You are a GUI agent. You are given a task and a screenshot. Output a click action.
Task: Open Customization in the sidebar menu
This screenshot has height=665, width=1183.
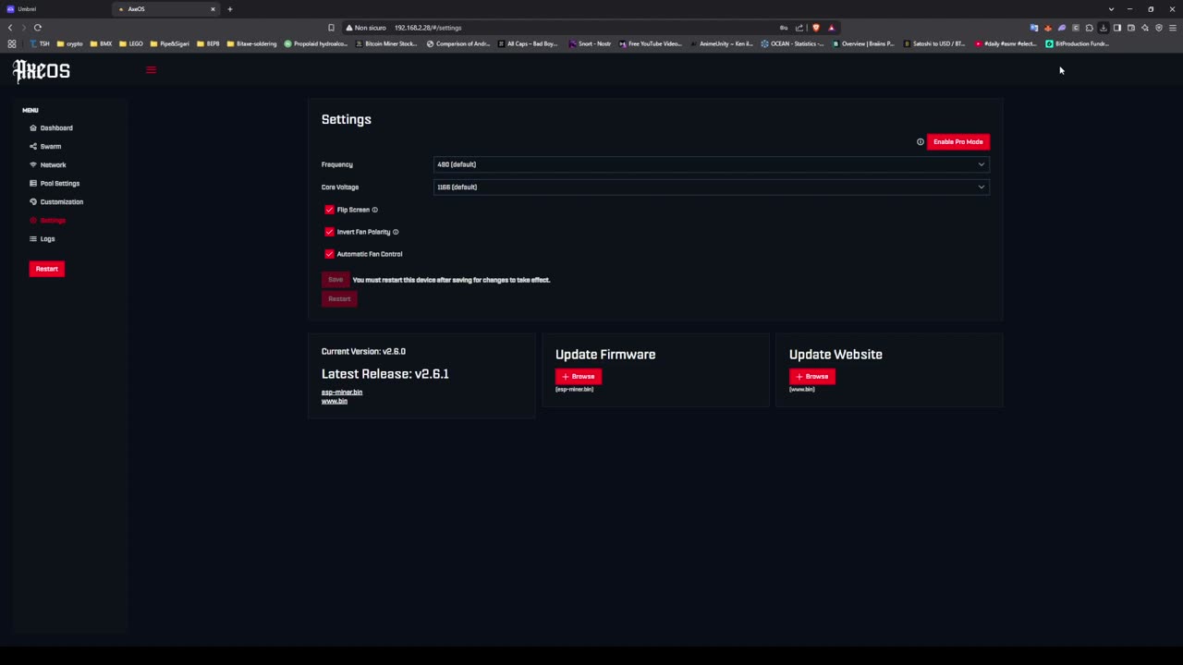[61, 201]
